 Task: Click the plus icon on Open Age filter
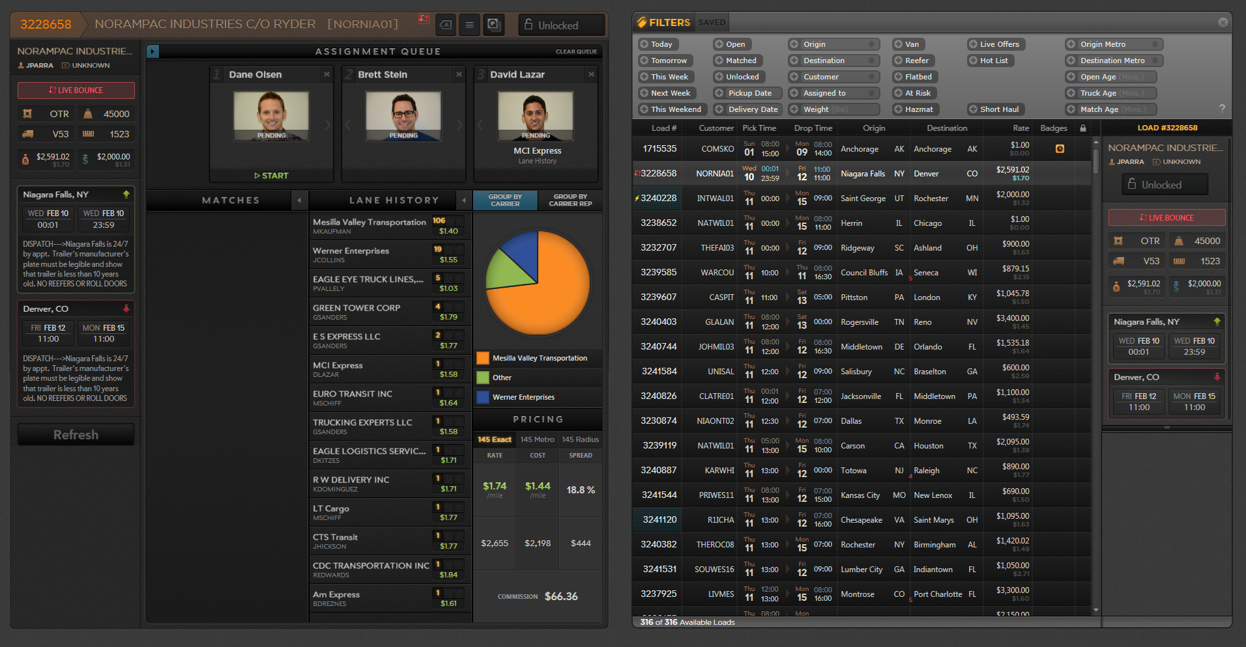point(1071,77)
